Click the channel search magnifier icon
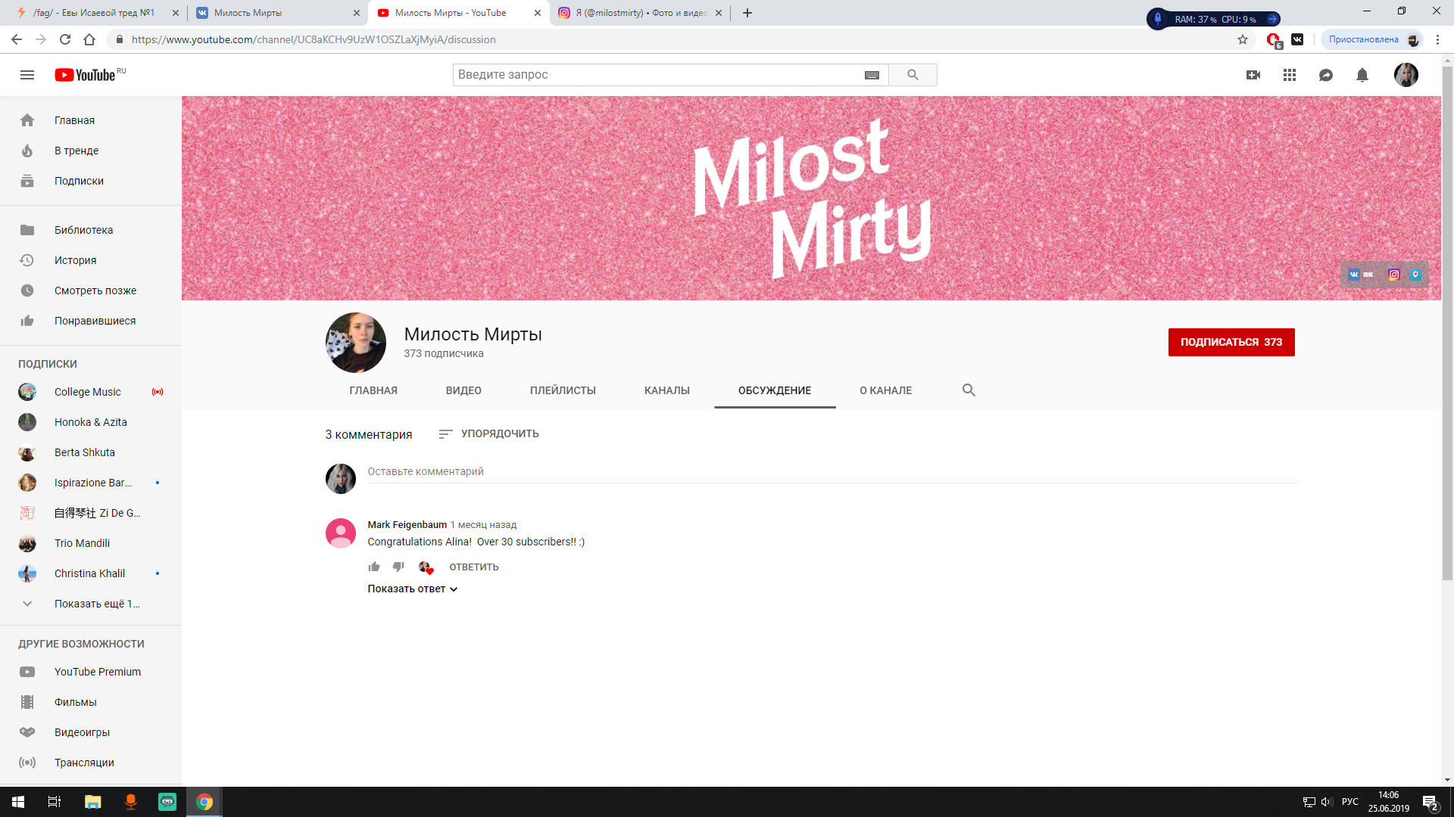This screenshot has height=817, width=1454. 969,390
